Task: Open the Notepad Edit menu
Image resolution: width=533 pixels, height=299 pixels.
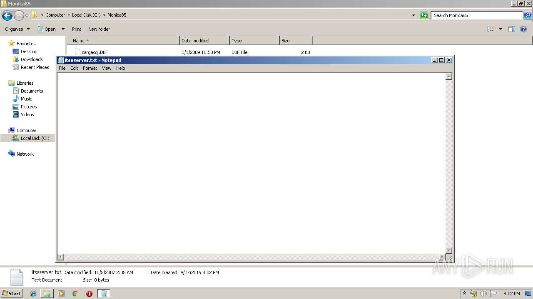Action: click(74, 68)
